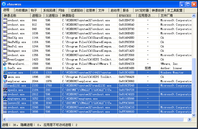The width and height of the screenshot is (198, 129).
Task: Sort by the 进程ID column header
Action: point(37,16)
